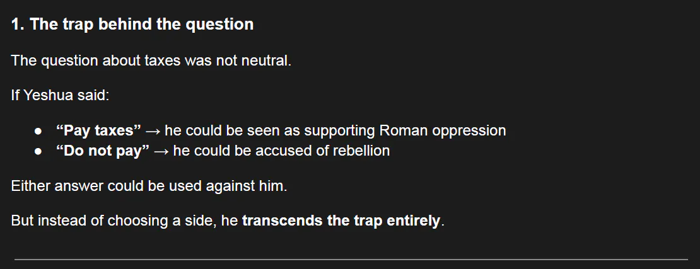The image size is (700, 269).
Task: Click the text "But instead of choosing a side"
Action: click(x=115, y=221)
